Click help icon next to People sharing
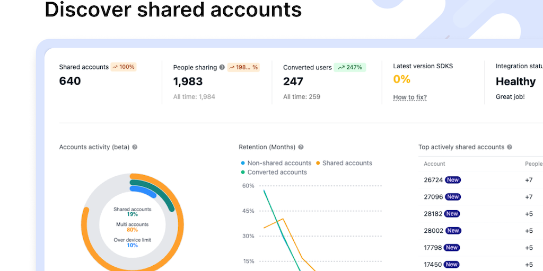 222,68
